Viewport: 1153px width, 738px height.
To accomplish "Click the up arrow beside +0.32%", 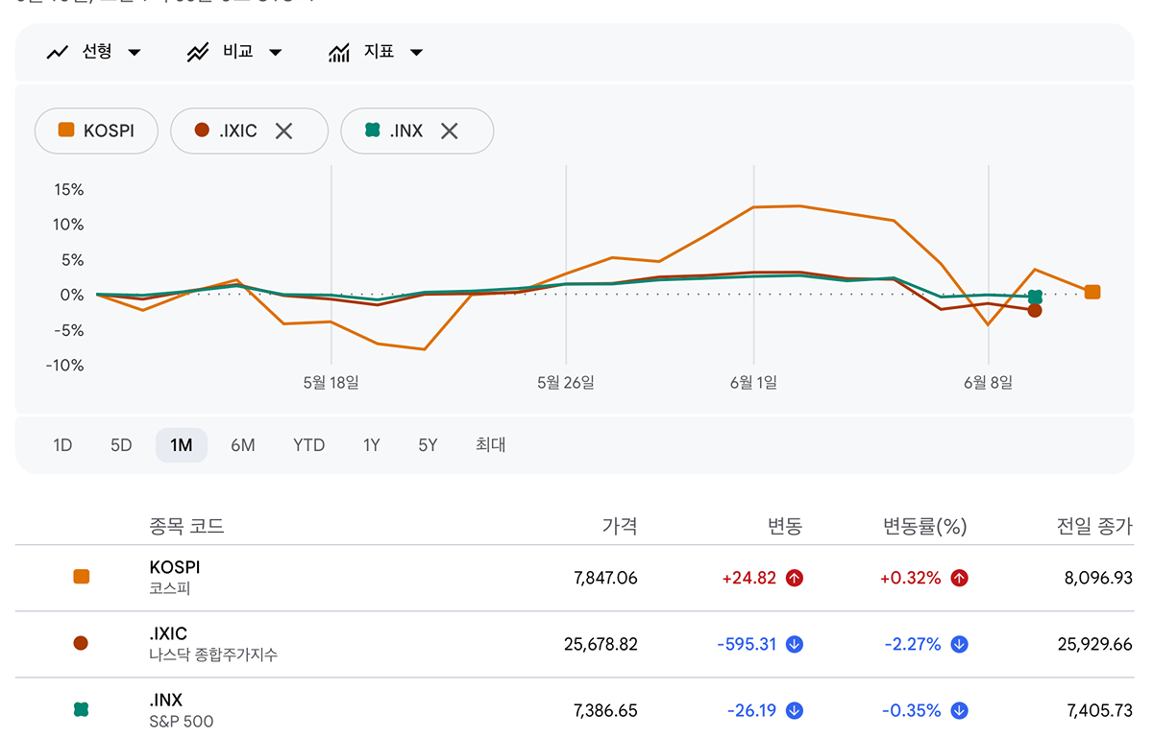I will [x=960, y=578].
